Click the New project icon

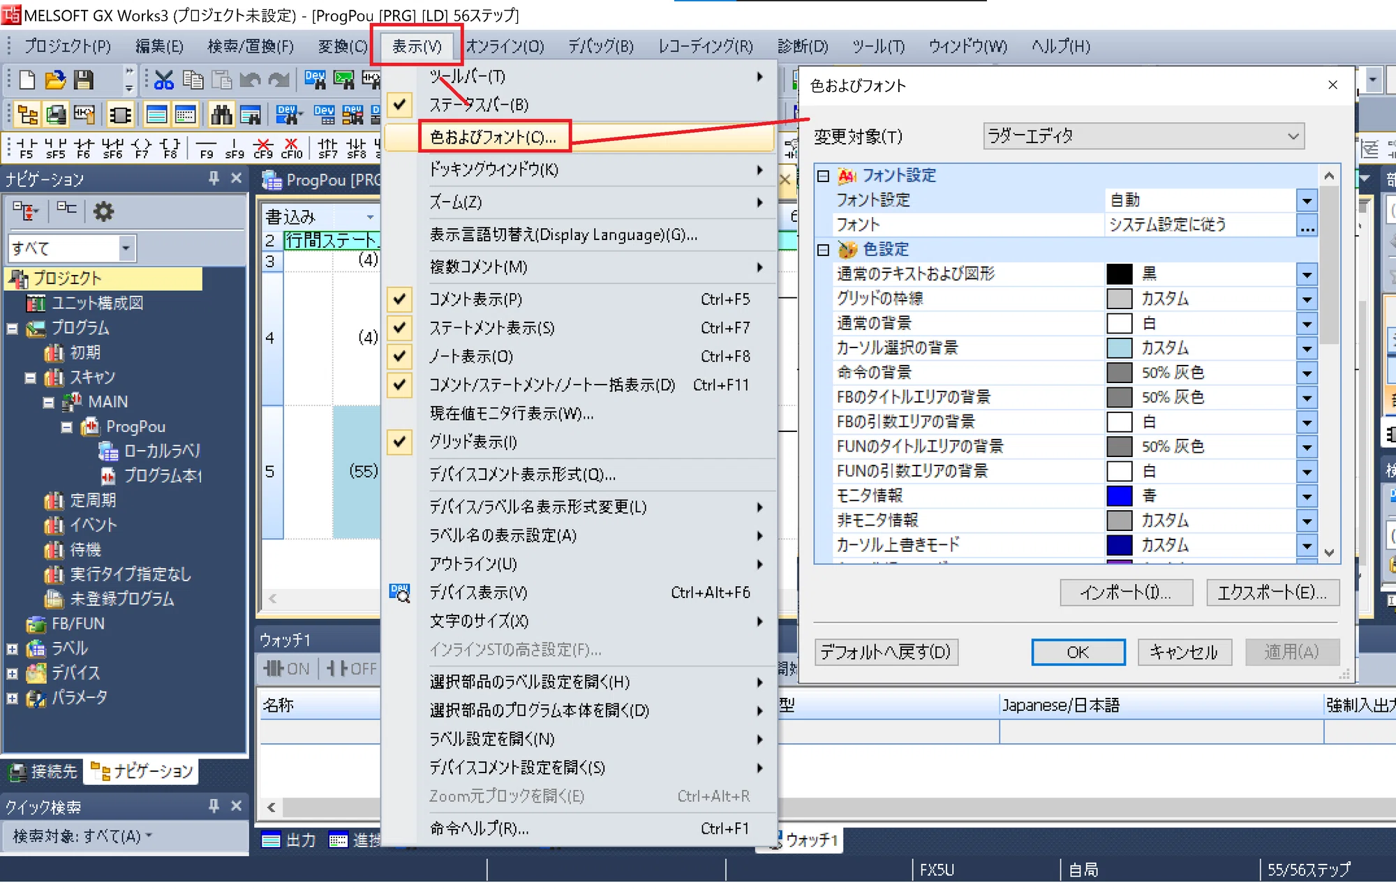click(27, 80)
